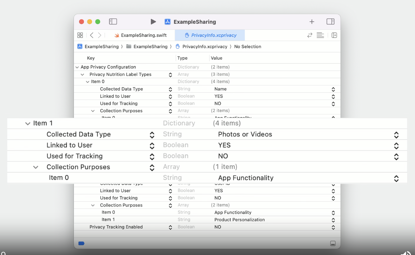Select the Photos or Videos value text
Viewport: 415px width, 255px height.
coord(245,134)
